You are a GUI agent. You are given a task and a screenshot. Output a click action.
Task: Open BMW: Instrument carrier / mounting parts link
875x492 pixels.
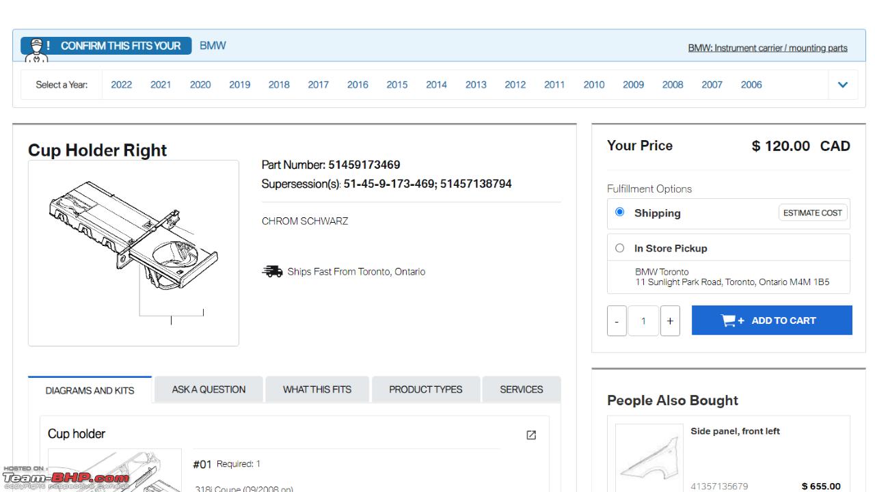click(768, 48)
